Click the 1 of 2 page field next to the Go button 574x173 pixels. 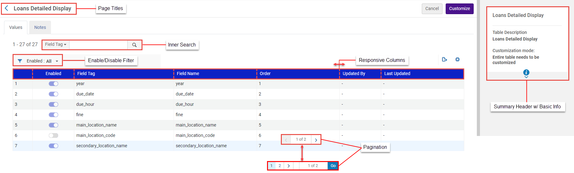[313, 166]
